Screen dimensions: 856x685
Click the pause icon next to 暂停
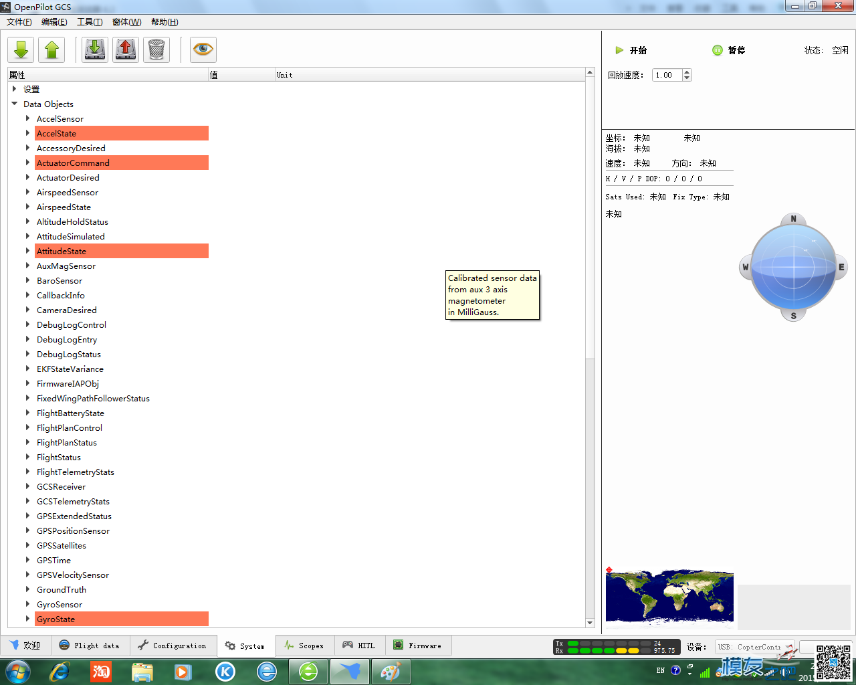[x=718, y=50]
